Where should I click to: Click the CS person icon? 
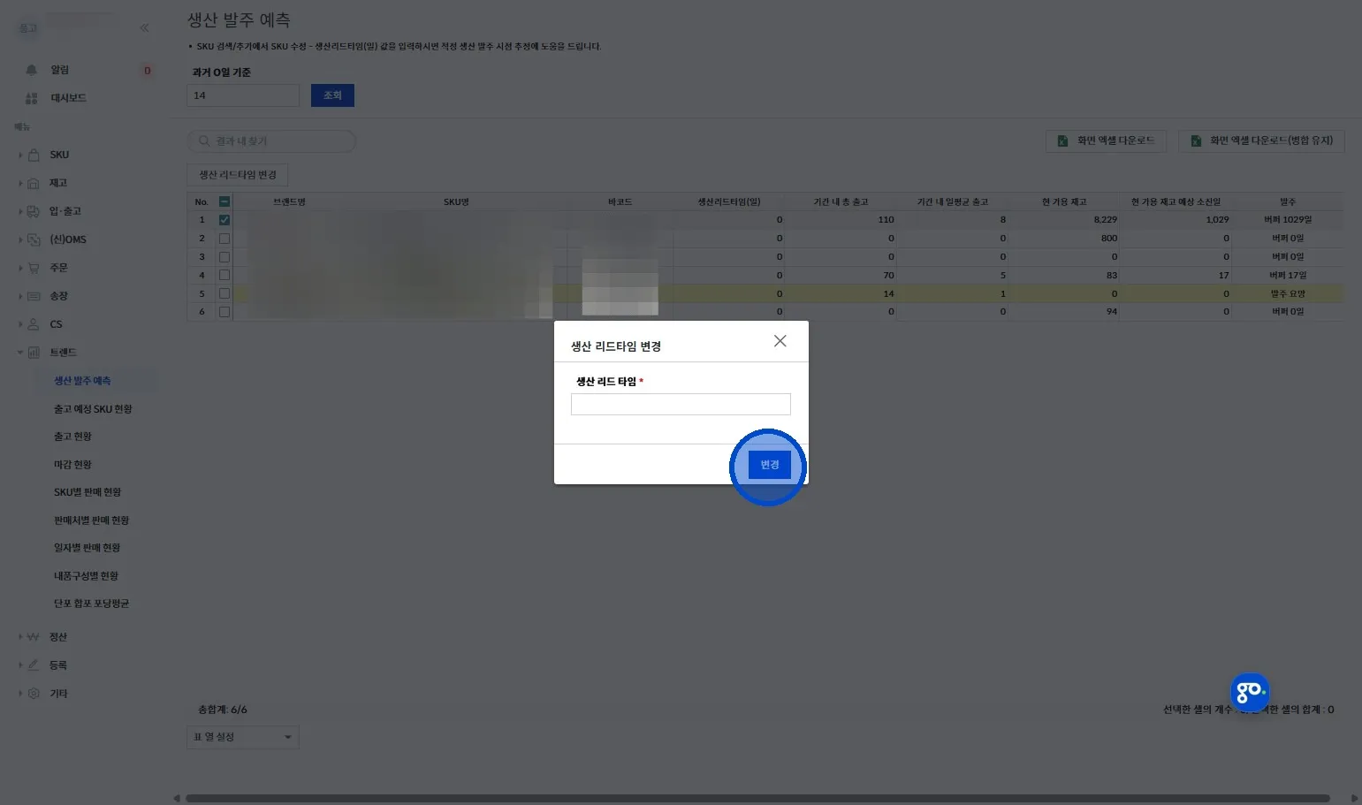click(x=34, y=324)
